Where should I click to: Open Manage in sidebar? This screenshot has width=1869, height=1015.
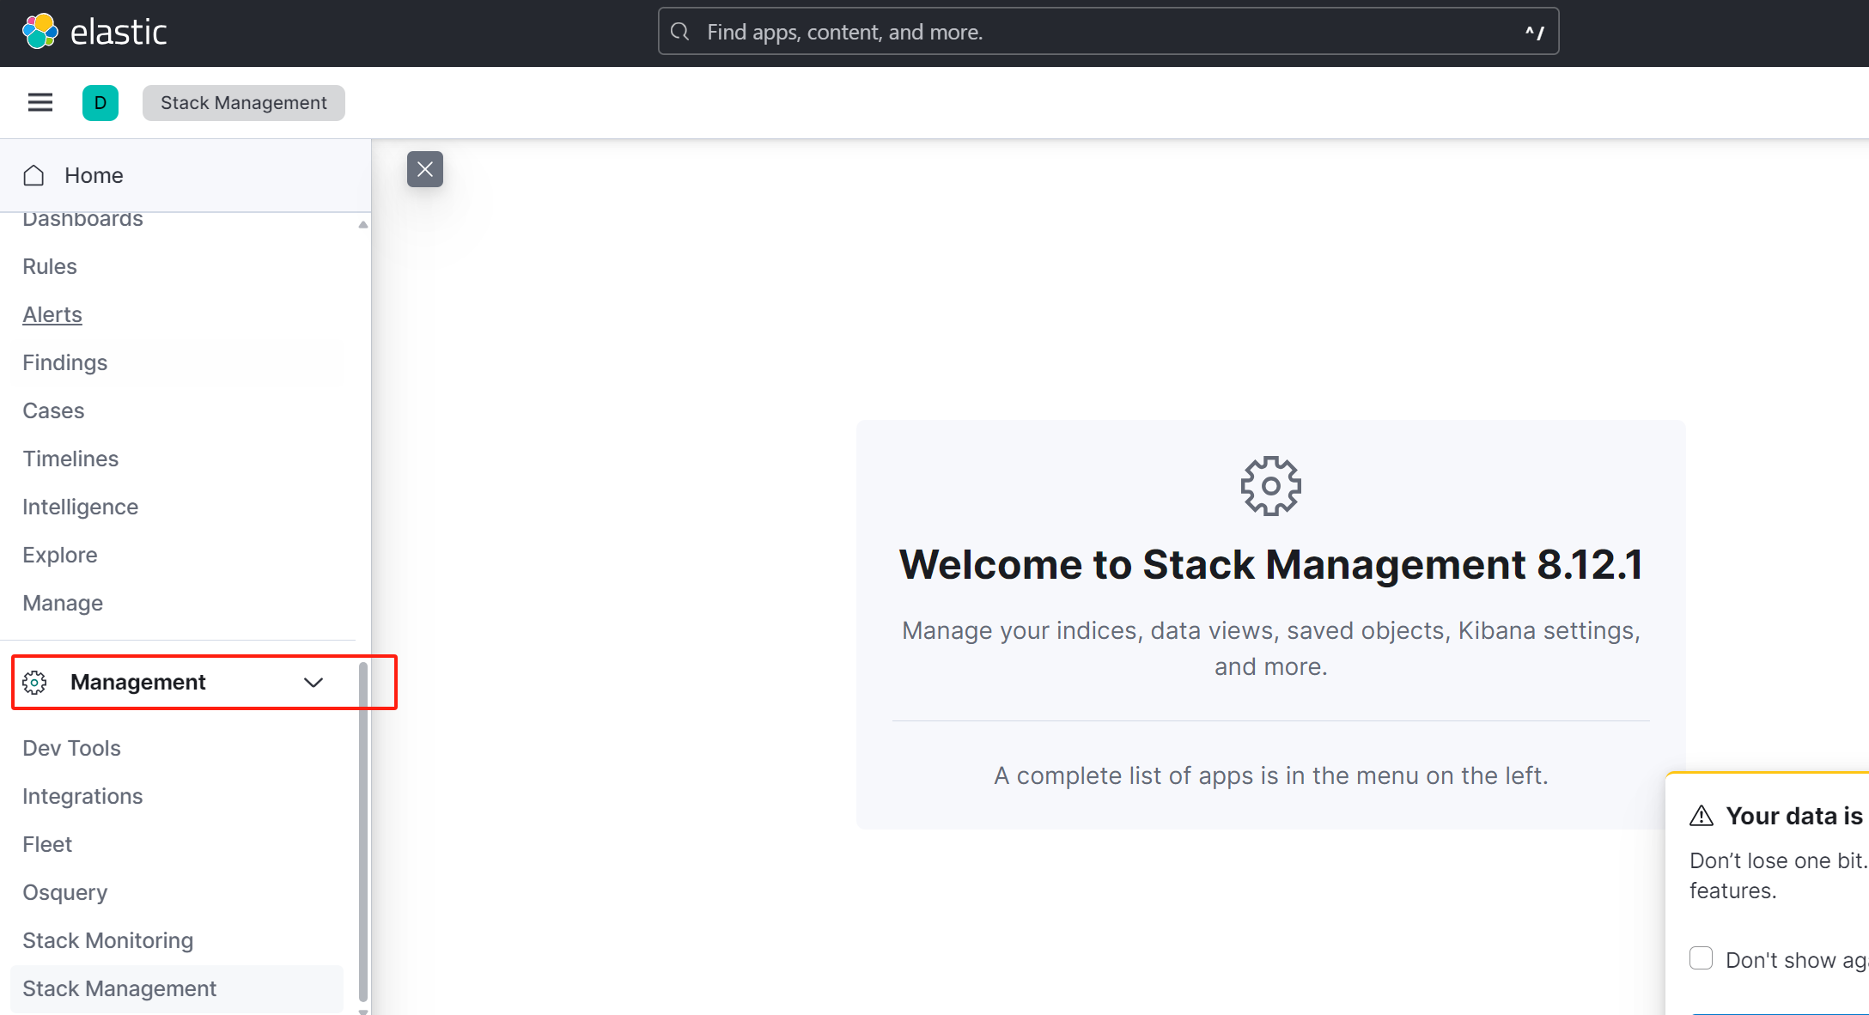63,603
